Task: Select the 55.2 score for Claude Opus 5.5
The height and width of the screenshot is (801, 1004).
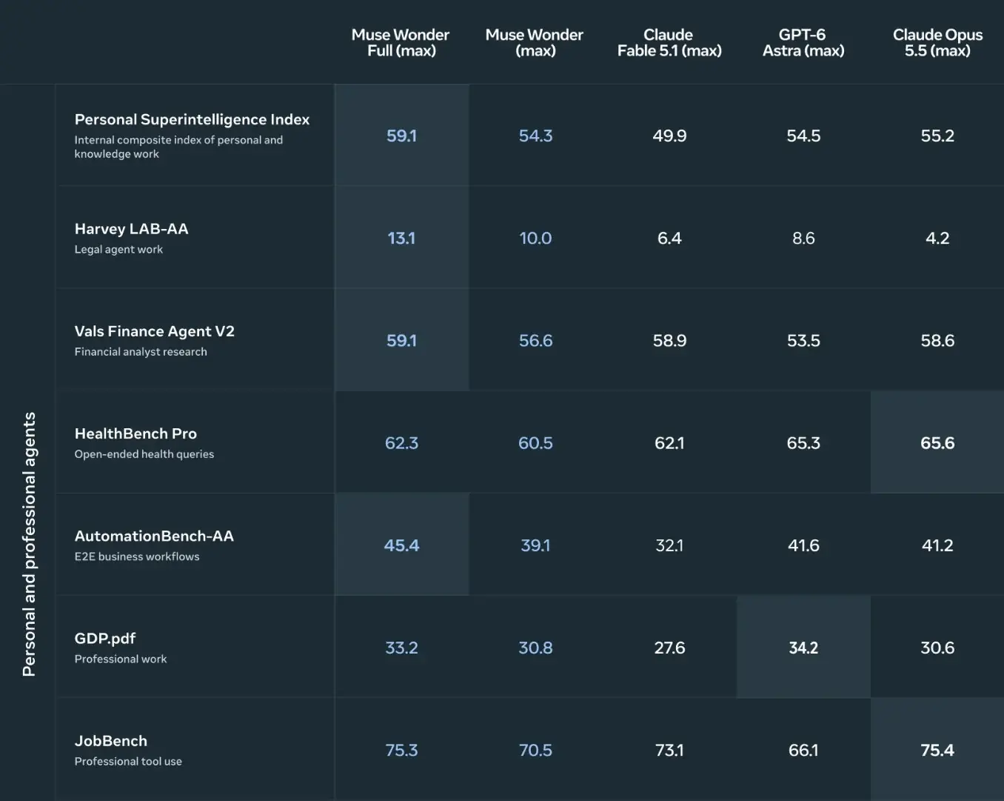Action: (937, 136)
